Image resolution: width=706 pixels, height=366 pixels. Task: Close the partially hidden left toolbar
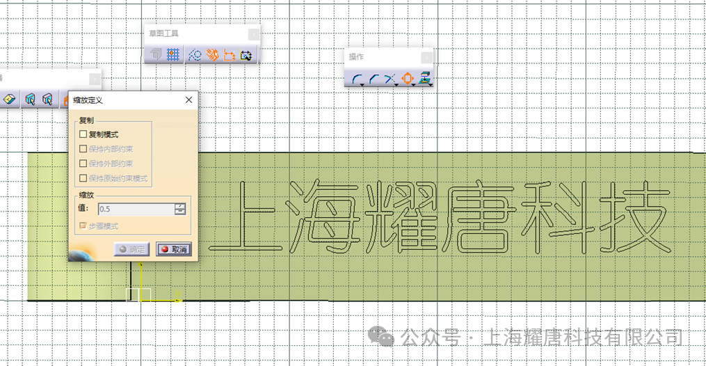[x=95, y=80]
